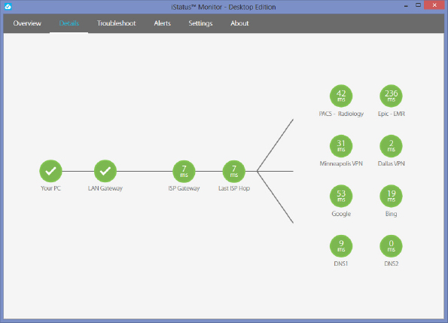Open the Settings tab
448x323 pixels.
tap(200, 23)
